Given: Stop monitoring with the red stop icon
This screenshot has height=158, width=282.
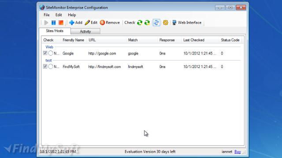Looking at the screenshot, I should click(x=61, y=22).
